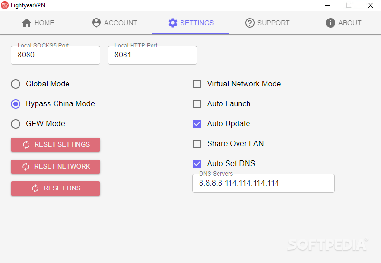Click the Reset Settings button
The width and height of the screenshot is (381, 263).
point(56,145)
